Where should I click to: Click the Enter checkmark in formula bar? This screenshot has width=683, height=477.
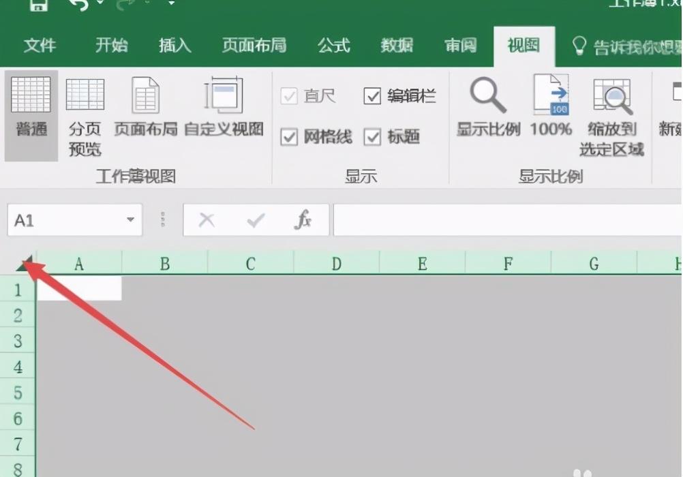point(256,220)
